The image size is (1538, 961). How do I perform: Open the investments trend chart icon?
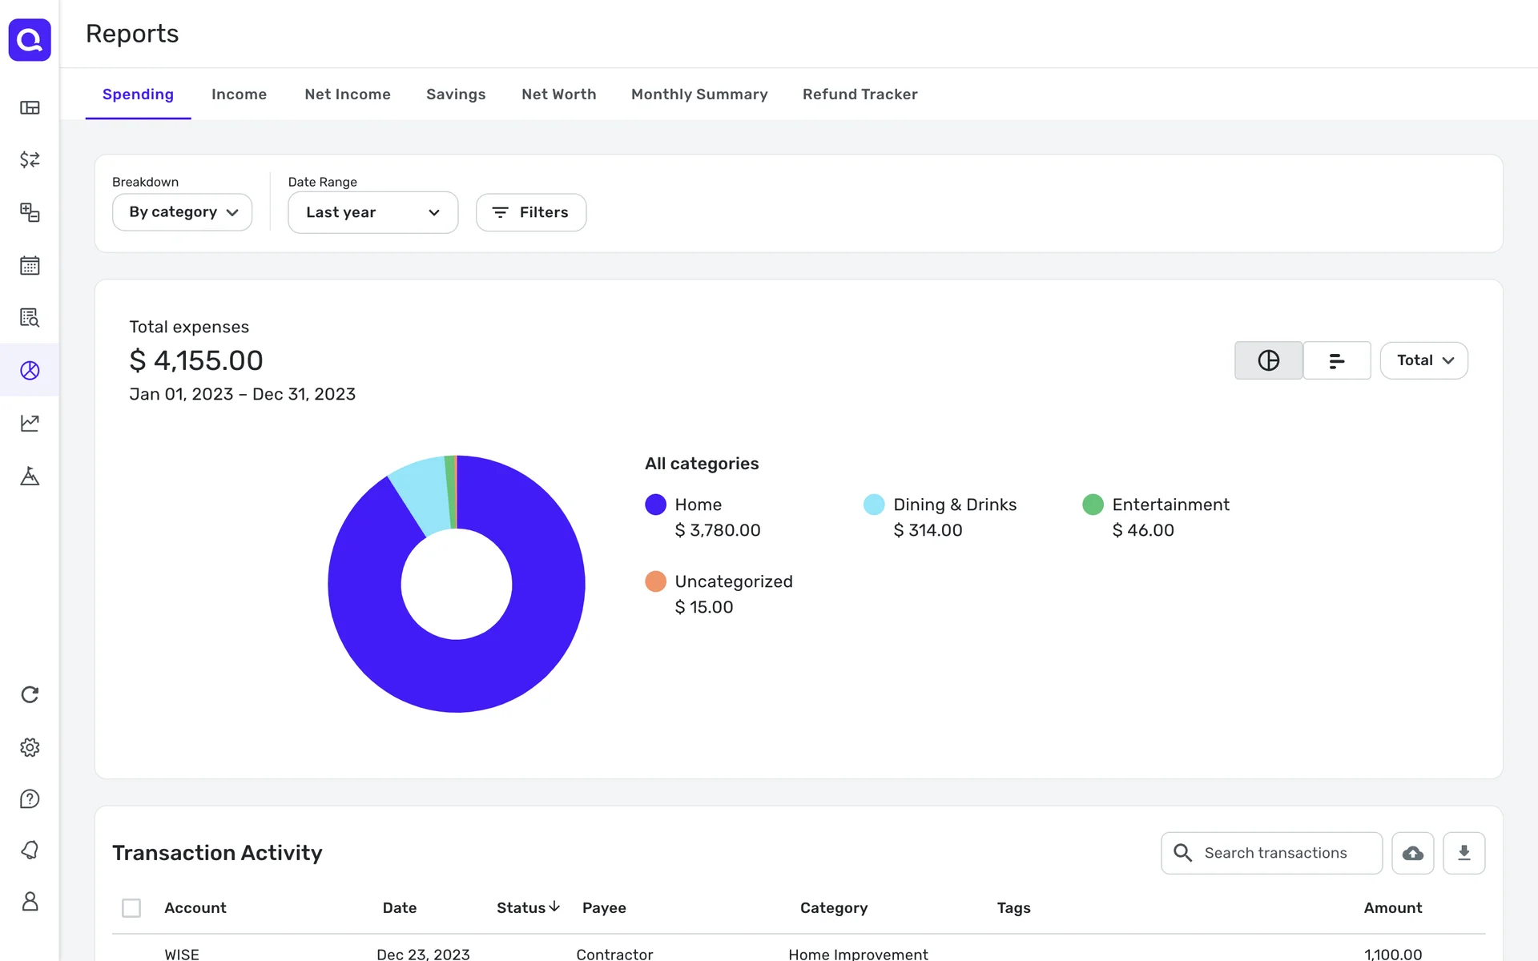coord(30,423)
